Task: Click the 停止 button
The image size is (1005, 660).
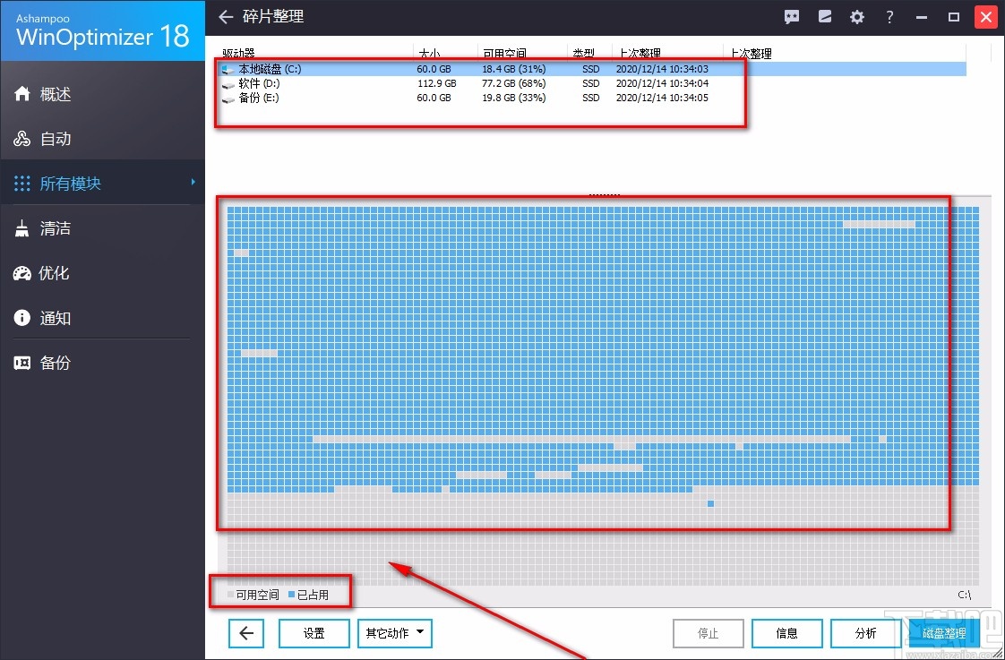Action: 709,633
